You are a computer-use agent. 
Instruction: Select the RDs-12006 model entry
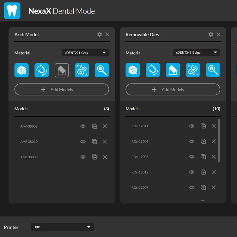[x=140, y=142]
